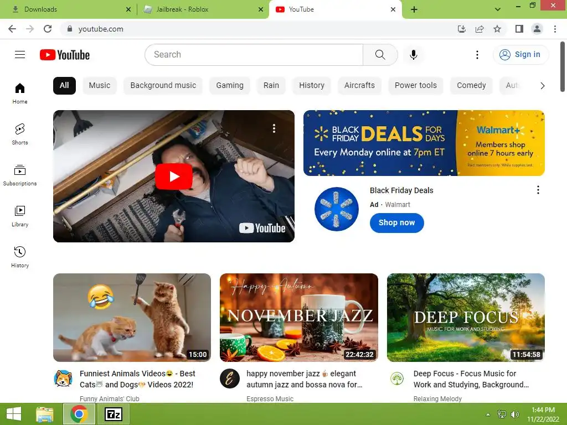Open 7-Zip from taskbar
The image size is (567, 425).
113,414
